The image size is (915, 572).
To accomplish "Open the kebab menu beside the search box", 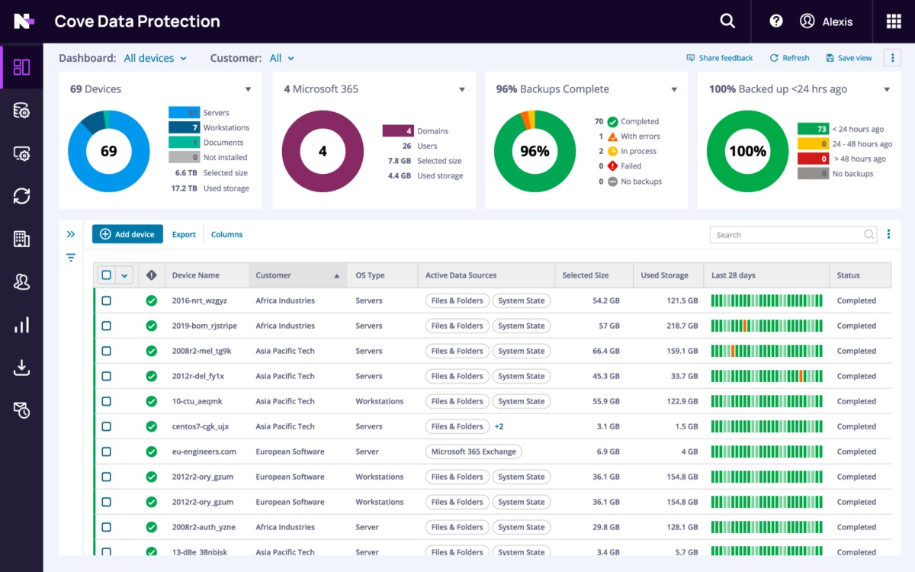I will pos(888,235).
